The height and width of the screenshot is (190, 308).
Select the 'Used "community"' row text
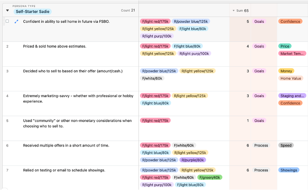click(x=77, y=123)
